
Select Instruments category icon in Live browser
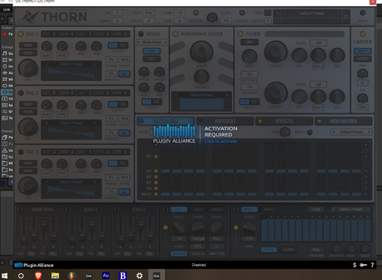5,66
